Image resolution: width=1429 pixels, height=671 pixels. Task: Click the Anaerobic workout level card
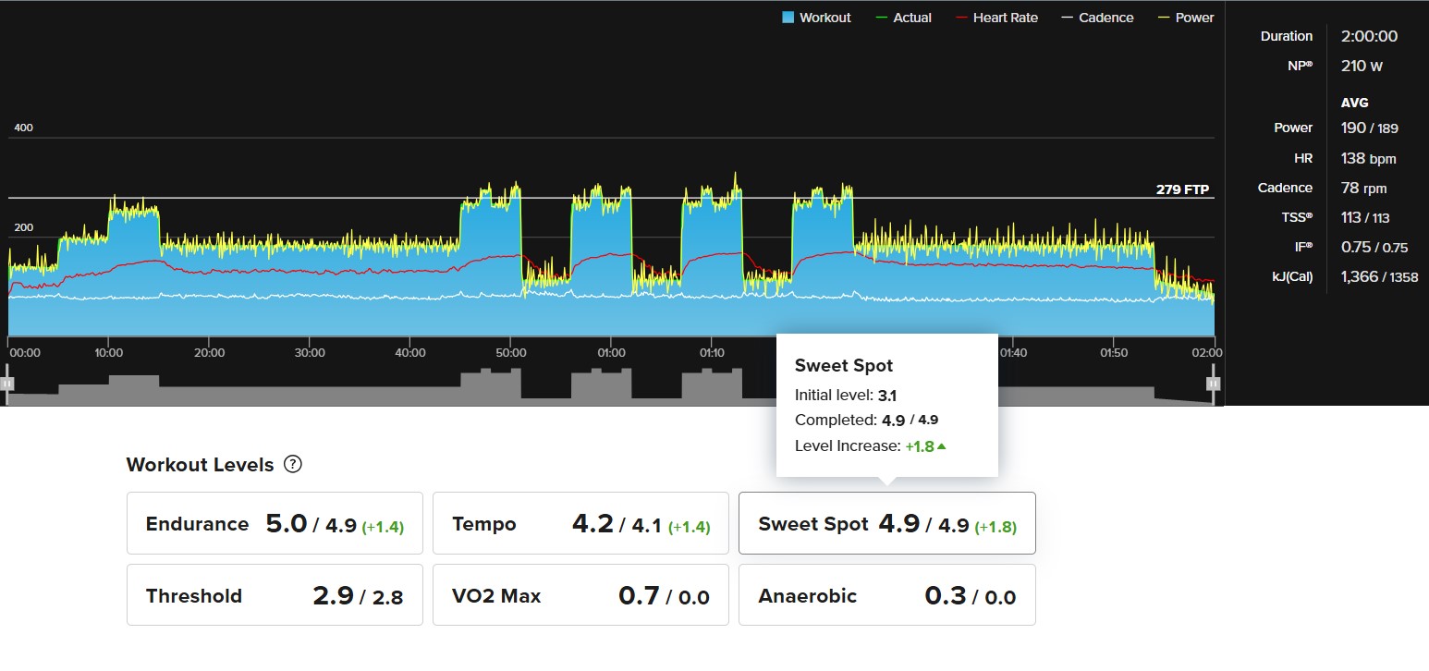[886, 595]
